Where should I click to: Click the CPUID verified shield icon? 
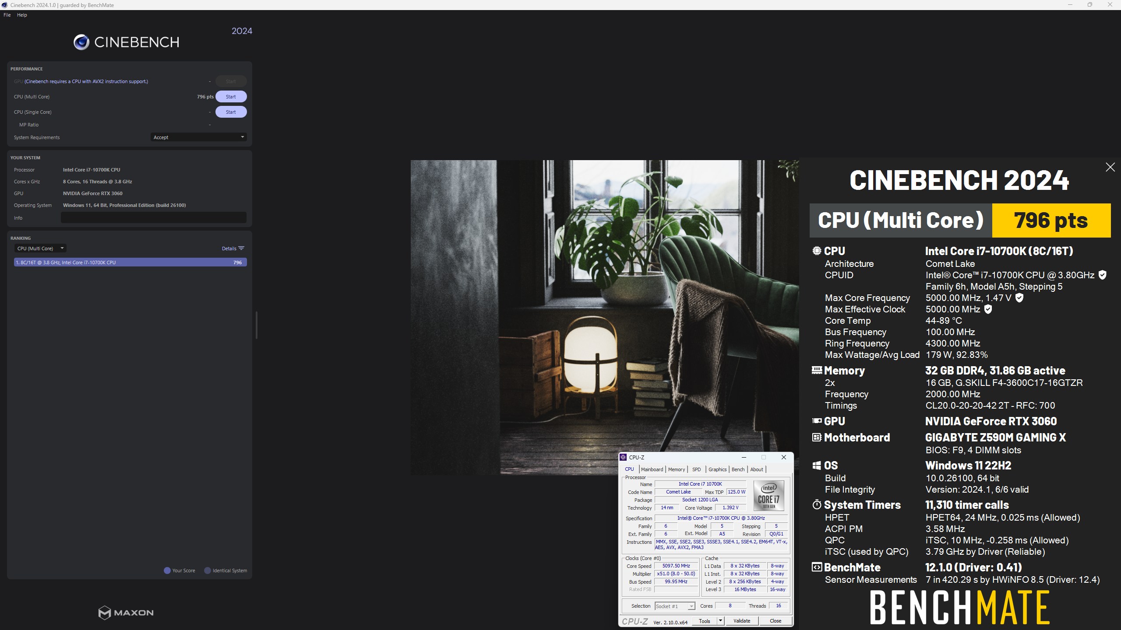pyautogui.click(x=1103, y=275)
